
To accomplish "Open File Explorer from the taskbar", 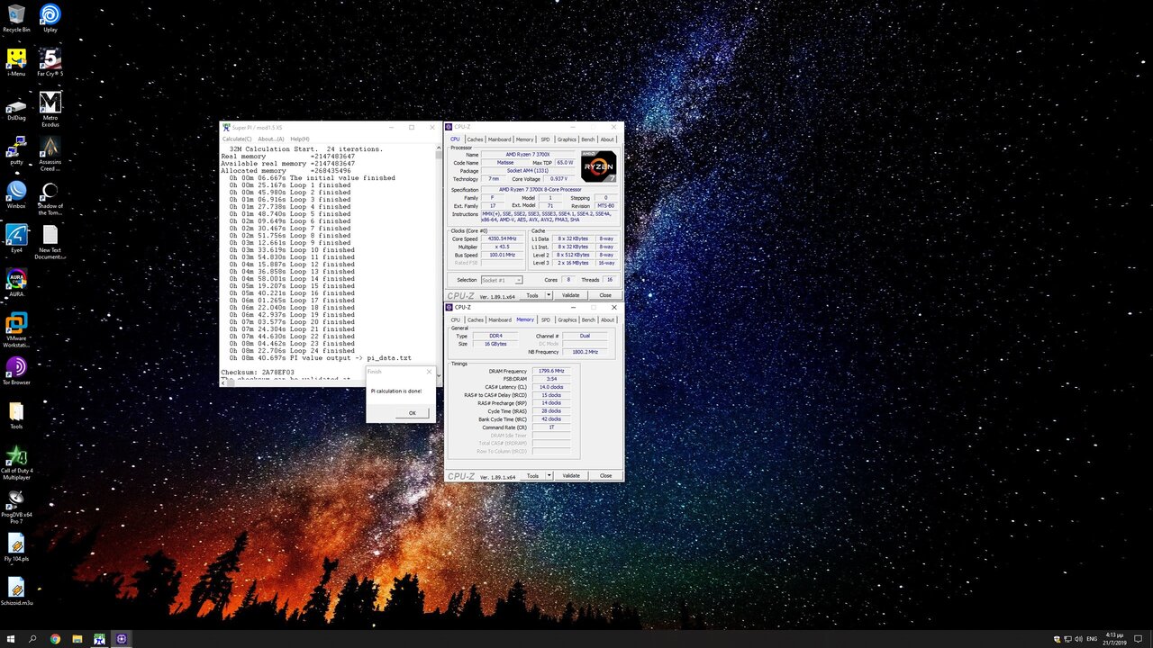I will [77, 639].
